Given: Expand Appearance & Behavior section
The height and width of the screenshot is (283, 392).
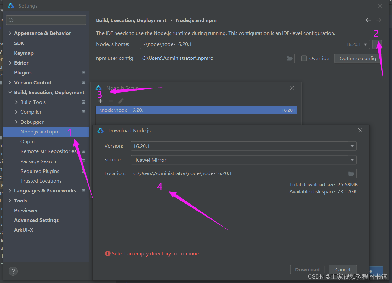Looking at the screenshot, I should pyautogui.click(x=10, y=33).
